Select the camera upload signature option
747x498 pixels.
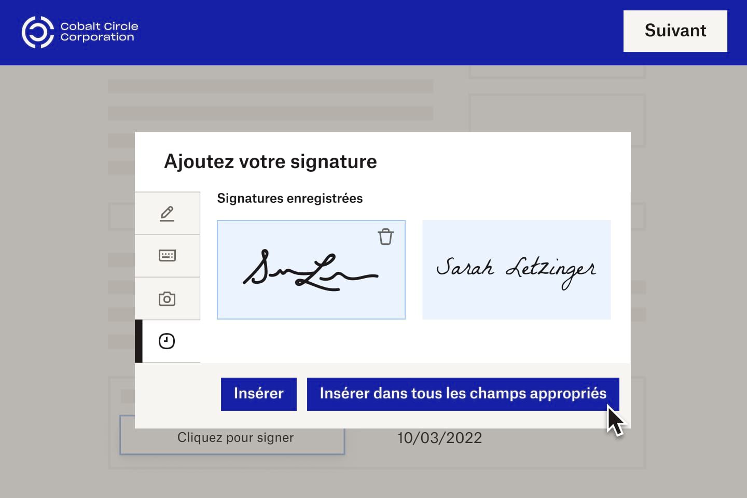(x=167, y=298)
